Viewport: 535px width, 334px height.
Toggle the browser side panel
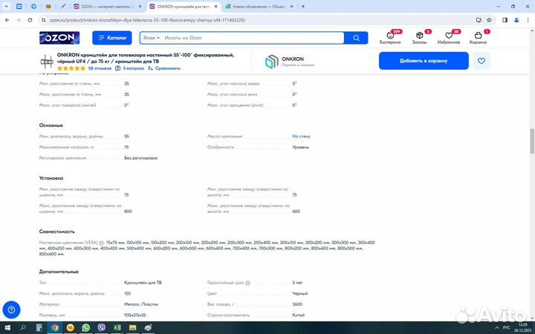pos(505,20)
